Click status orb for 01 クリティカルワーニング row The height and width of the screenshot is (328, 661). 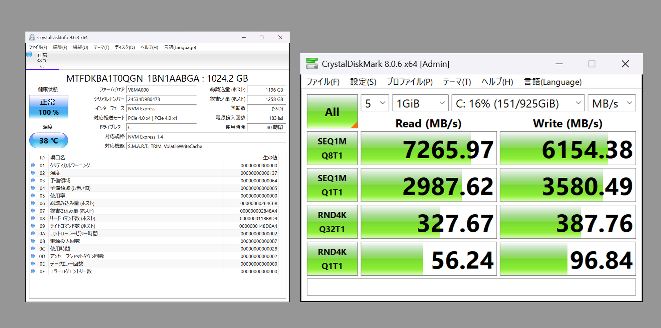tap(33, 165)
